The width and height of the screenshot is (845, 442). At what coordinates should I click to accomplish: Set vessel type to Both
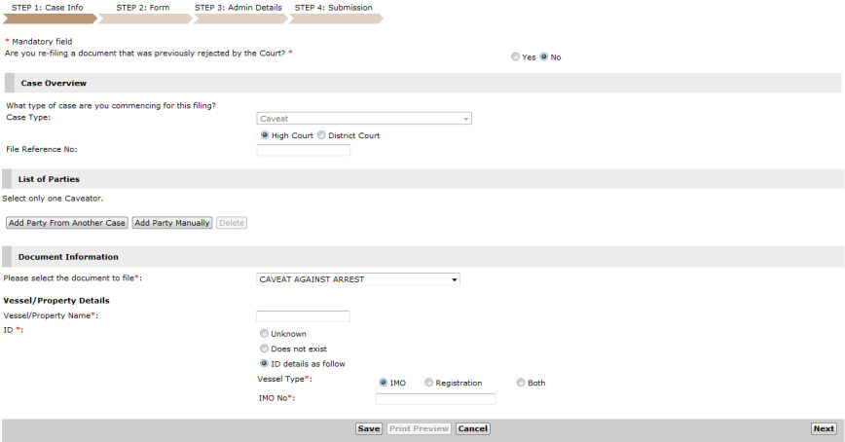click(521, 383)
